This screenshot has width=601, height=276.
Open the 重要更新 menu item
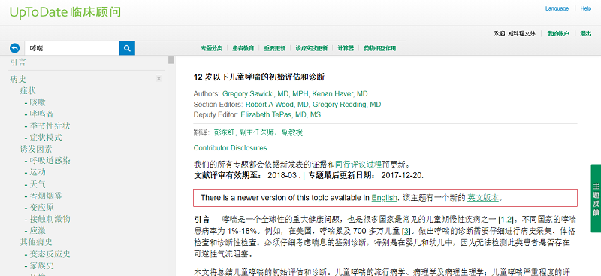274,48
